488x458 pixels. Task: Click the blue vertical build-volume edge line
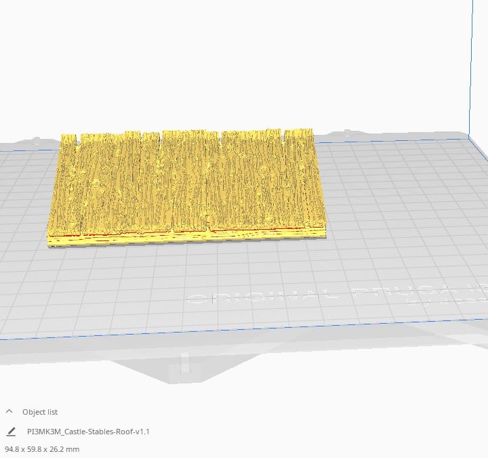click(471, 67)
